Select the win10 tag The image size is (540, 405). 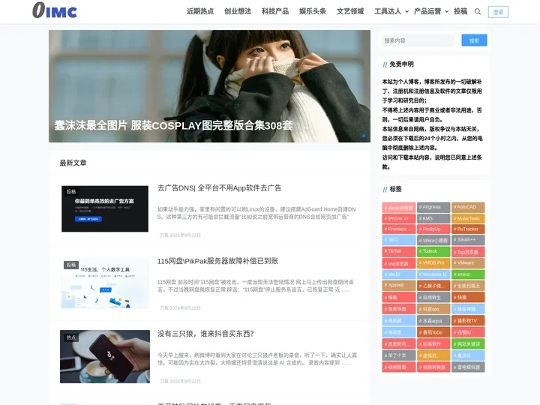tap(399, 274)
